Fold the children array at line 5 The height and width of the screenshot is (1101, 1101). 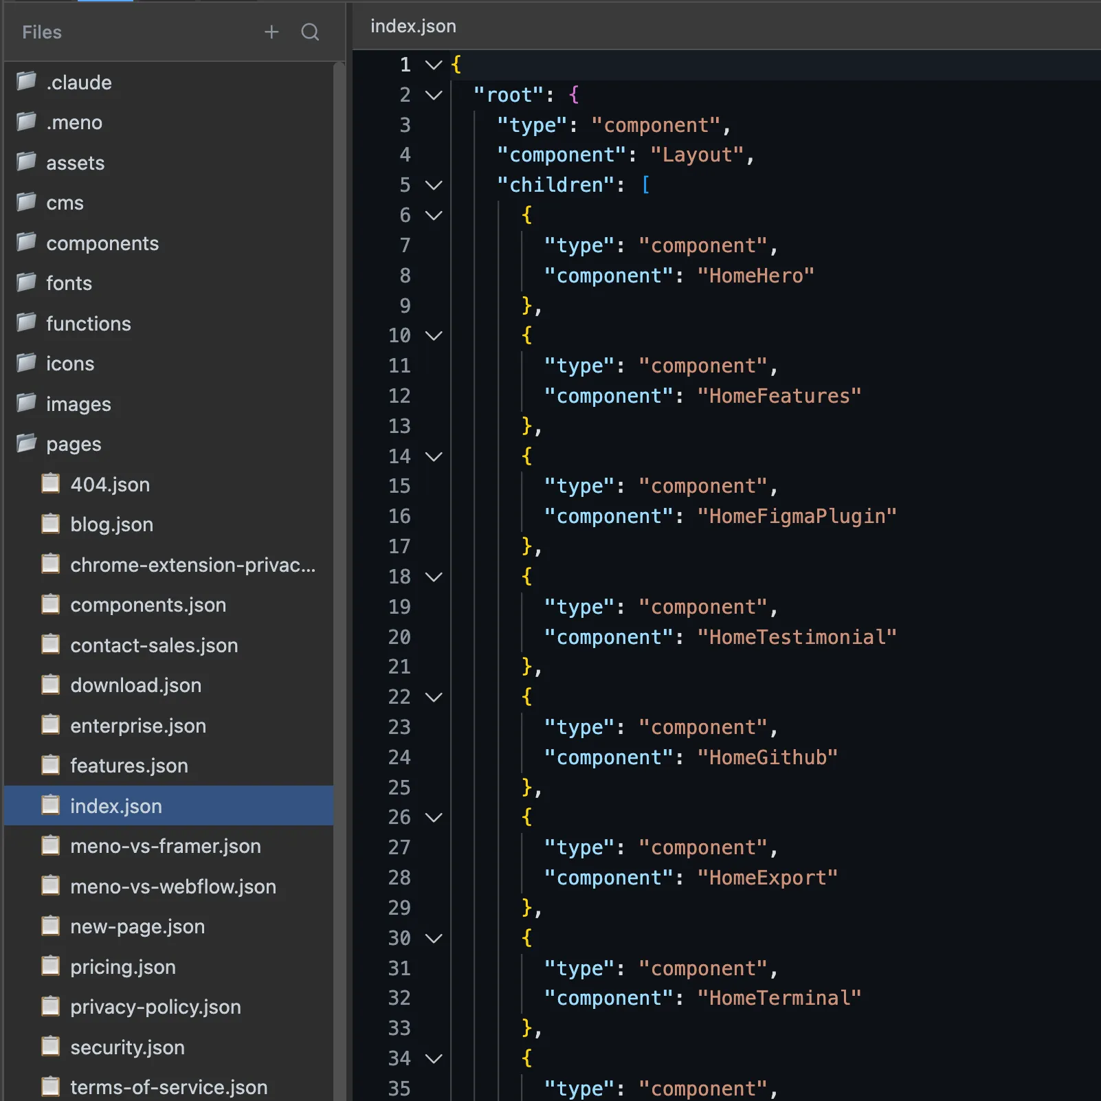pos(434,186)
